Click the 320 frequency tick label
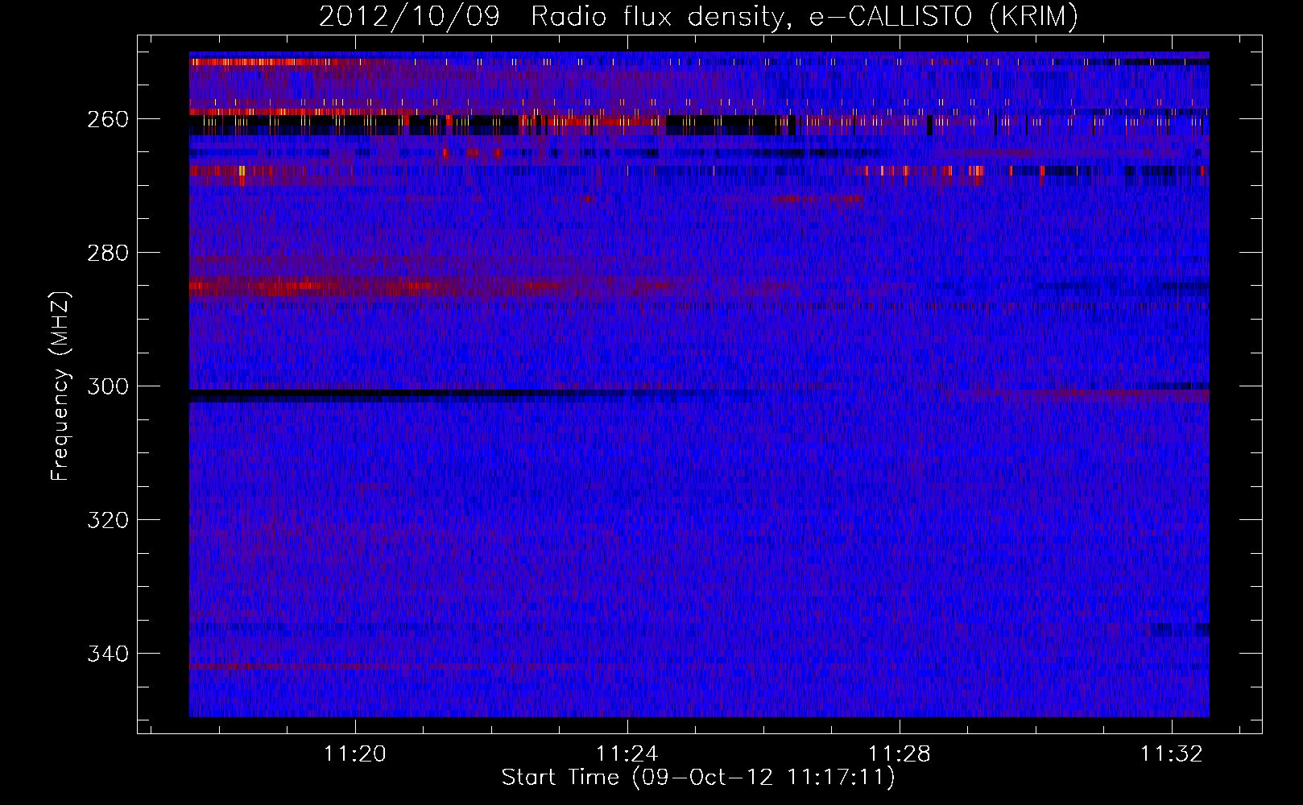 point(108,520)
